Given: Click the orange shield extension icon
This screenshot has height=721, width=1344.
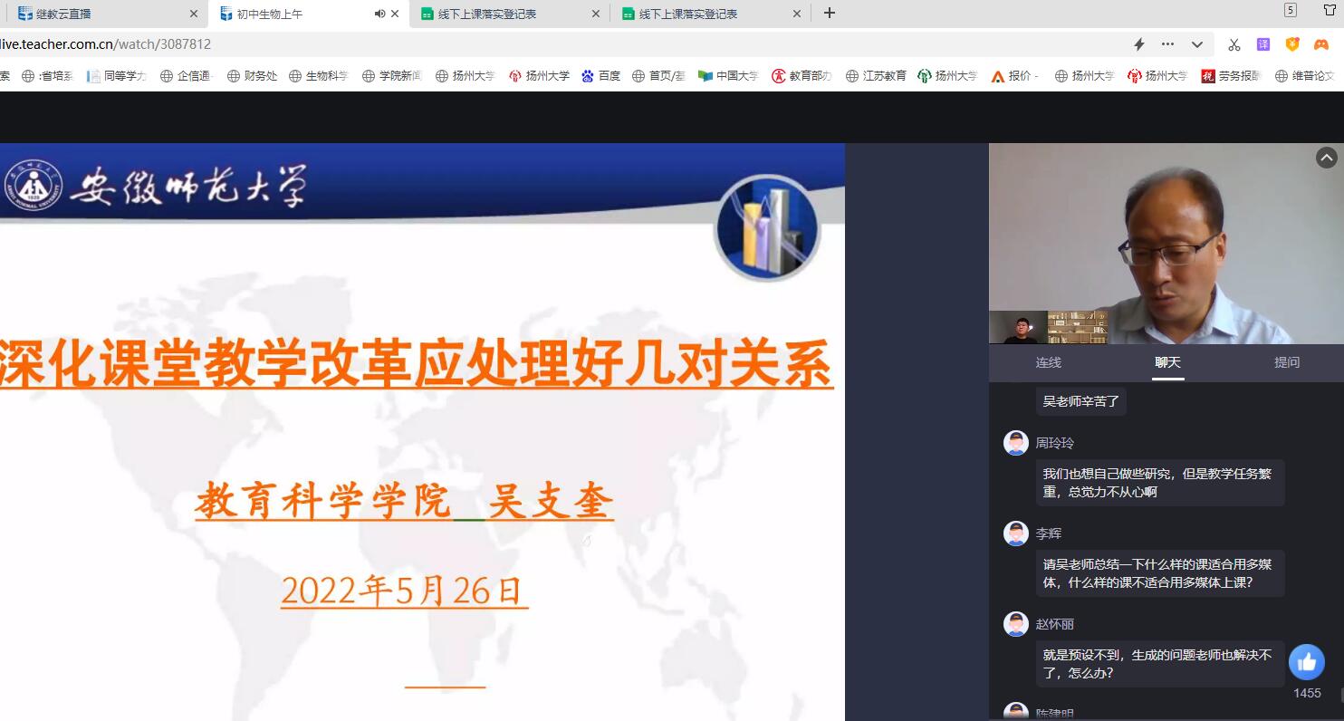Looking at the screenshot, I should pos(1292,44).
